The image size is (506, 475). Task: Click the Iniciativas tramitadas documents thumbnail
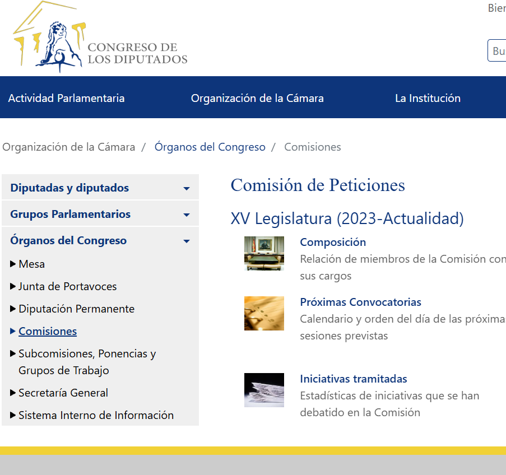264,390
